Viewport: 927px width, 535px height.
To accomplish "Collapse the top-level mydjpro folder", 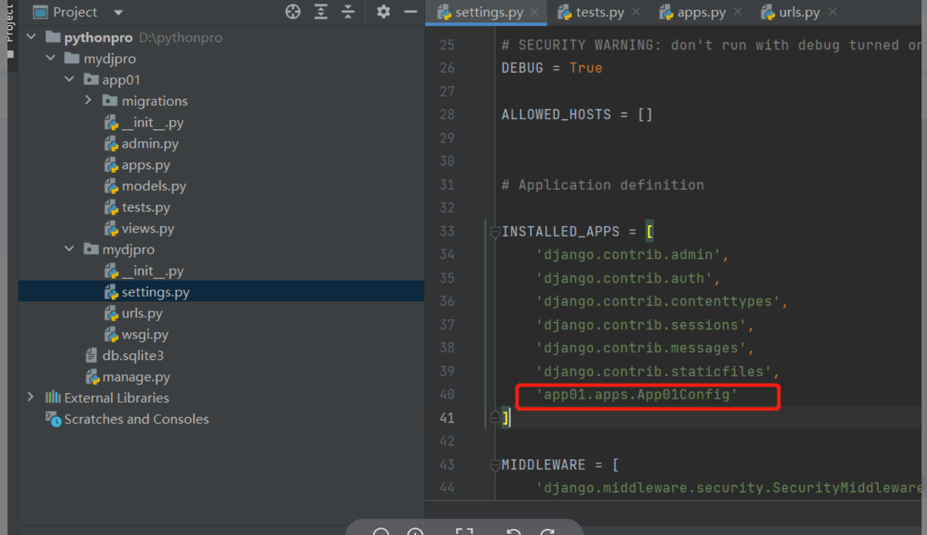I will (x=50, y=58).
